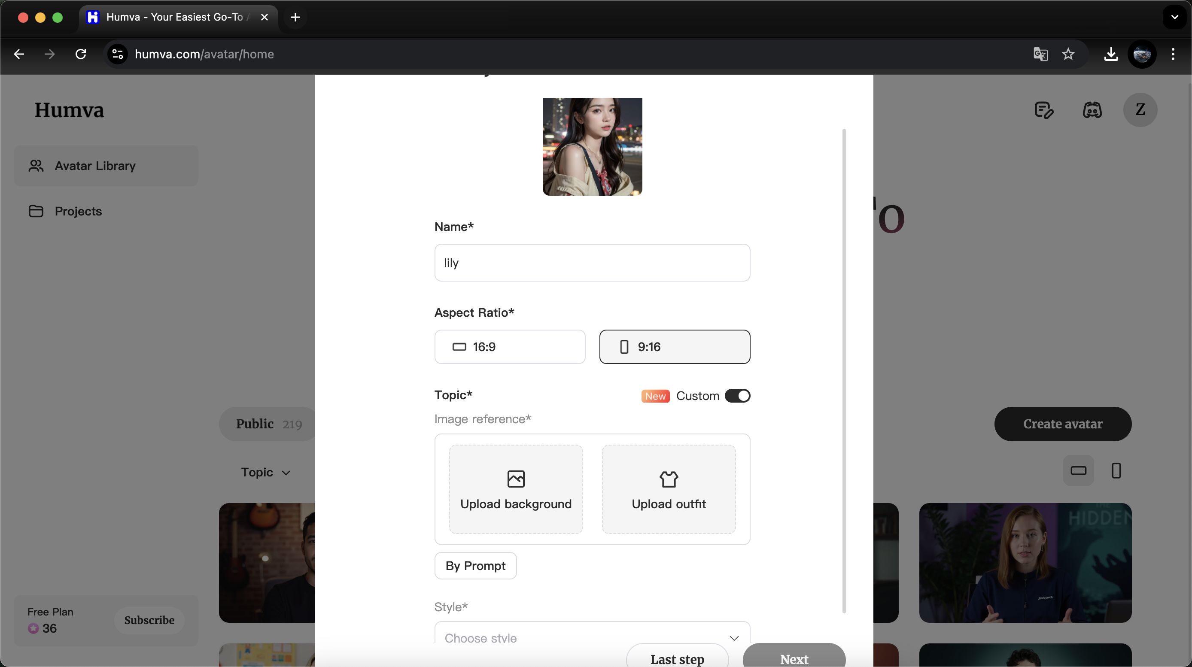
Task: Toggle the Custom topic switch off
Action: pyautogui.click(x=737, y=396)
